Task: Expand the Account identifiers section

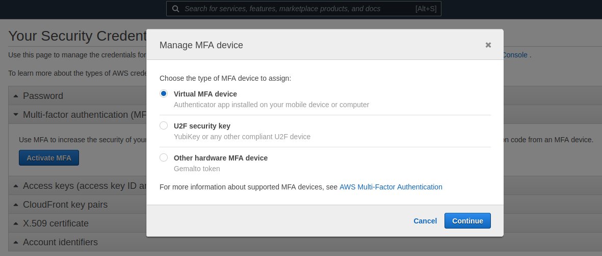Action: [16, 242]
